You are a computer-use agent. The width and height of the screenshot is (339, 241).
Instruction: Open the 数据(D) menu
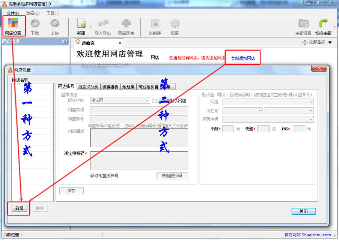click(33, 13)
